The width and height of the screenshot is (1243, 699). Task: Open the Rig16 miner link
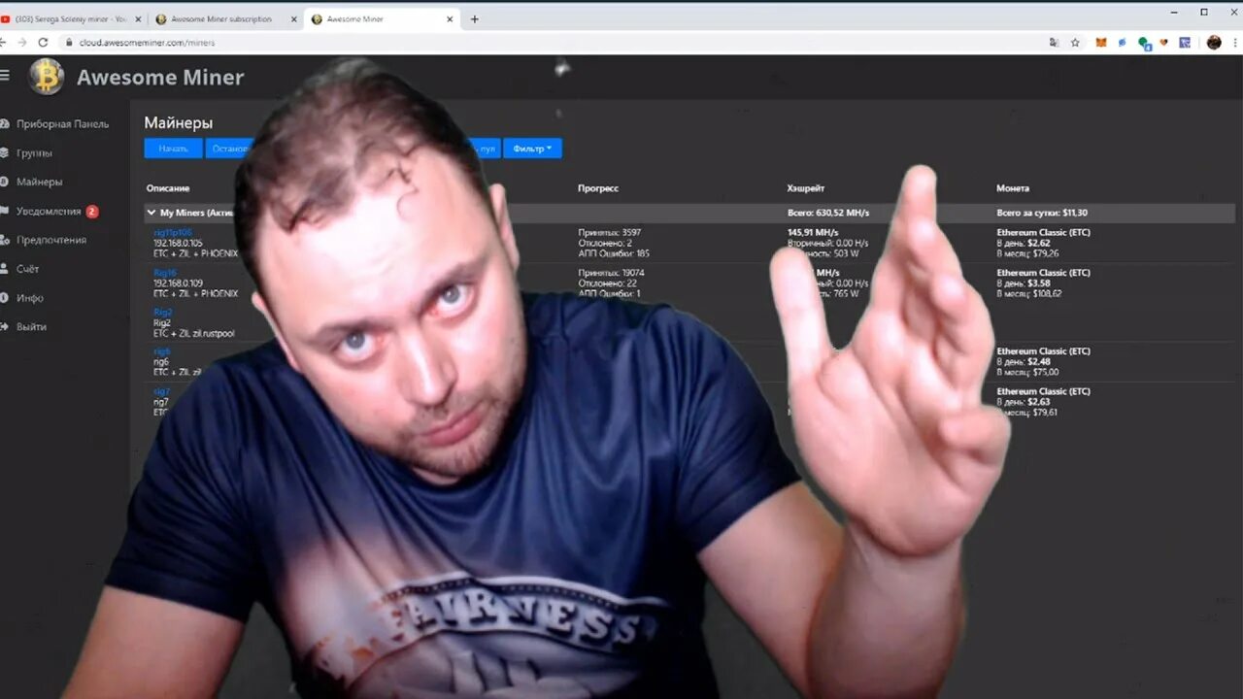165,273
